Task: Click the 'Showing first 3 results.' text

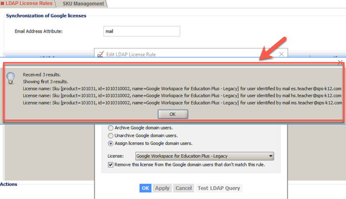Action: pyautogui.click(x=45, y=82)
